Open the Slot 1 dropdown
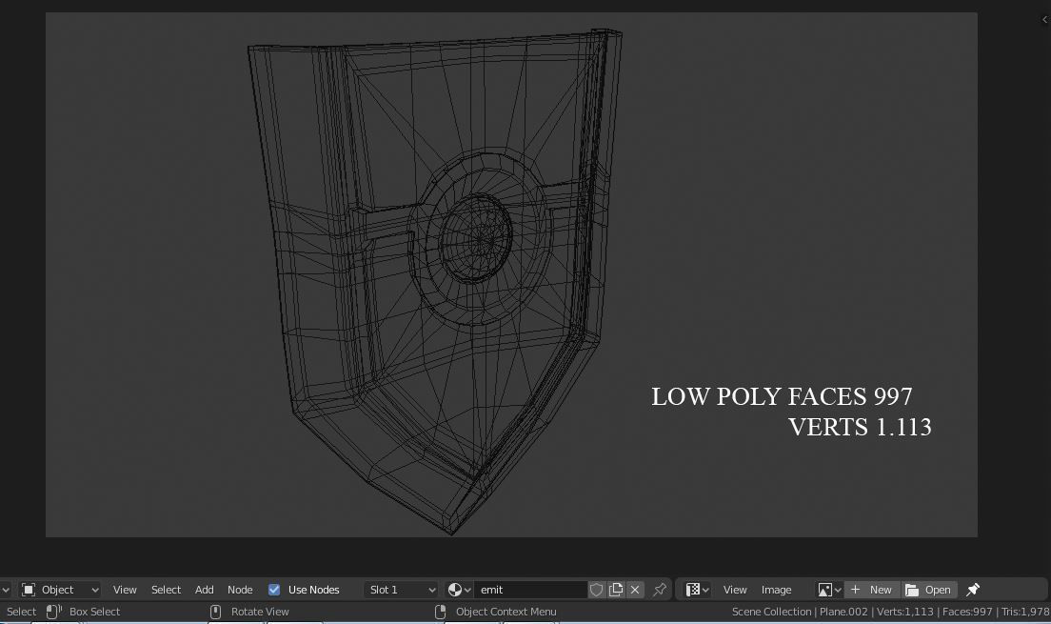 [x=400, y=589]
